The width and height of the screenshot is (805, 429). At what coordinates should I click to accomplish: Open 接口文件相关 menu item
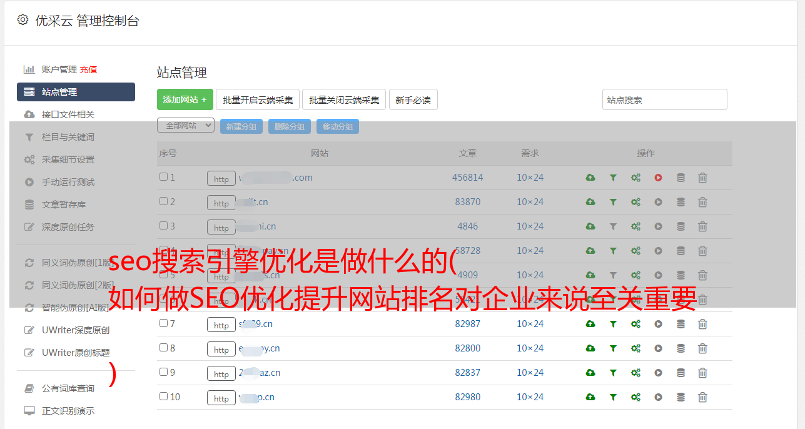tap(68, 114)
